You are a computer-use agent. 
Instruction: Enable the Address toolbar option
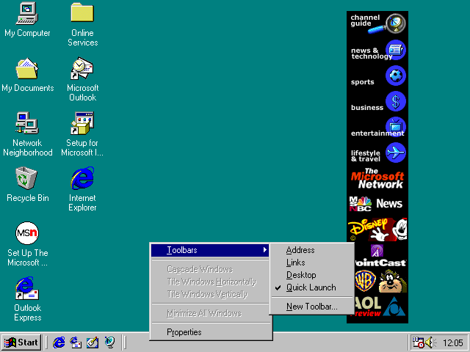[300, 250]
